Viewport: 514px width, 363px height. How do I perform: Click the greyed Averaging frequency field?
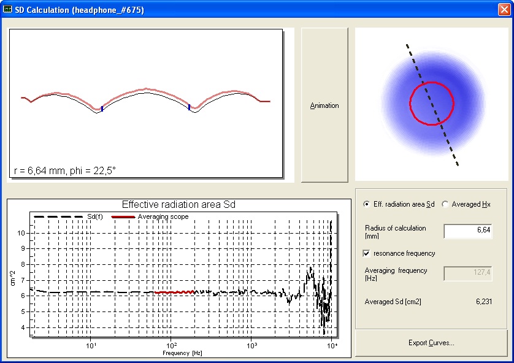tap(467, 273)
